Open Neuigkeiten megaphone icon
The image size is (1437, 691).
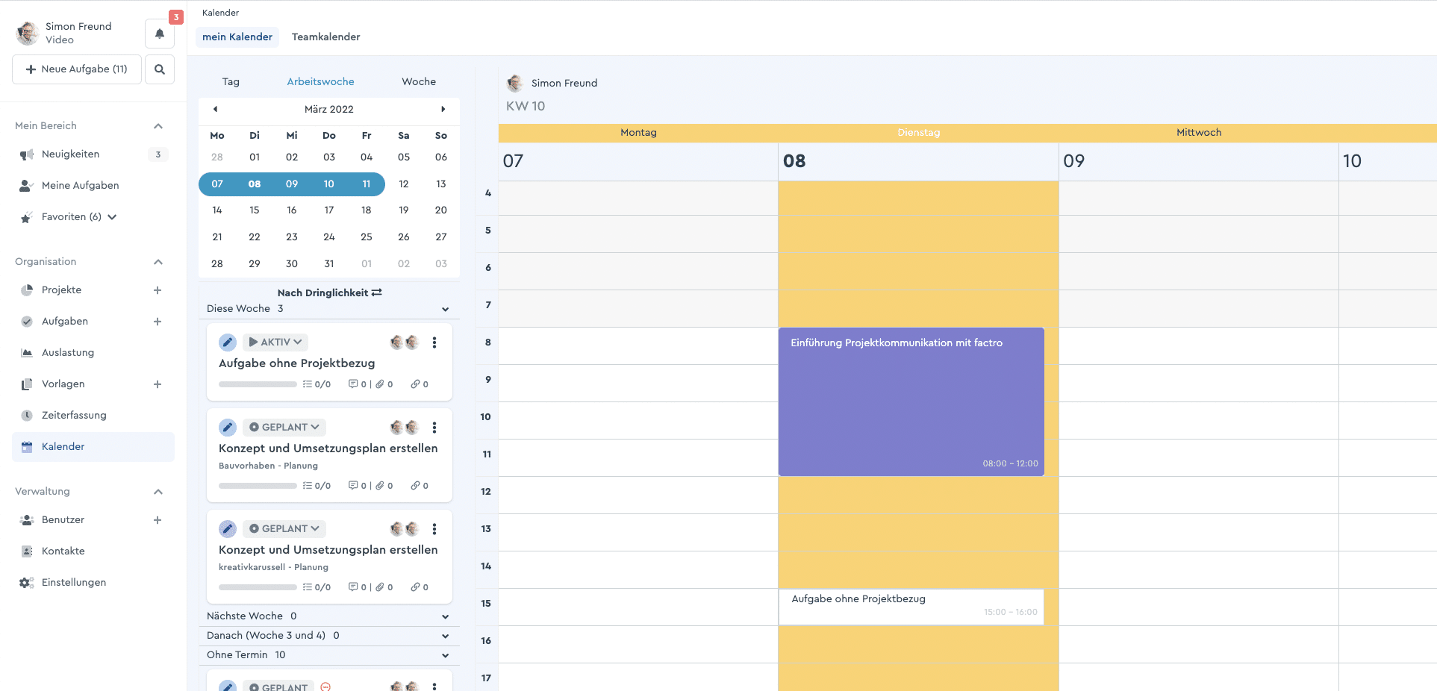(x=27, y=154)
